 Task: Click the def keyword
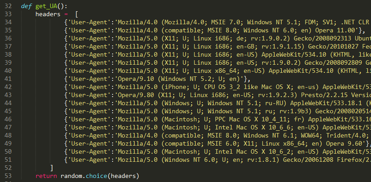point(26,6)
